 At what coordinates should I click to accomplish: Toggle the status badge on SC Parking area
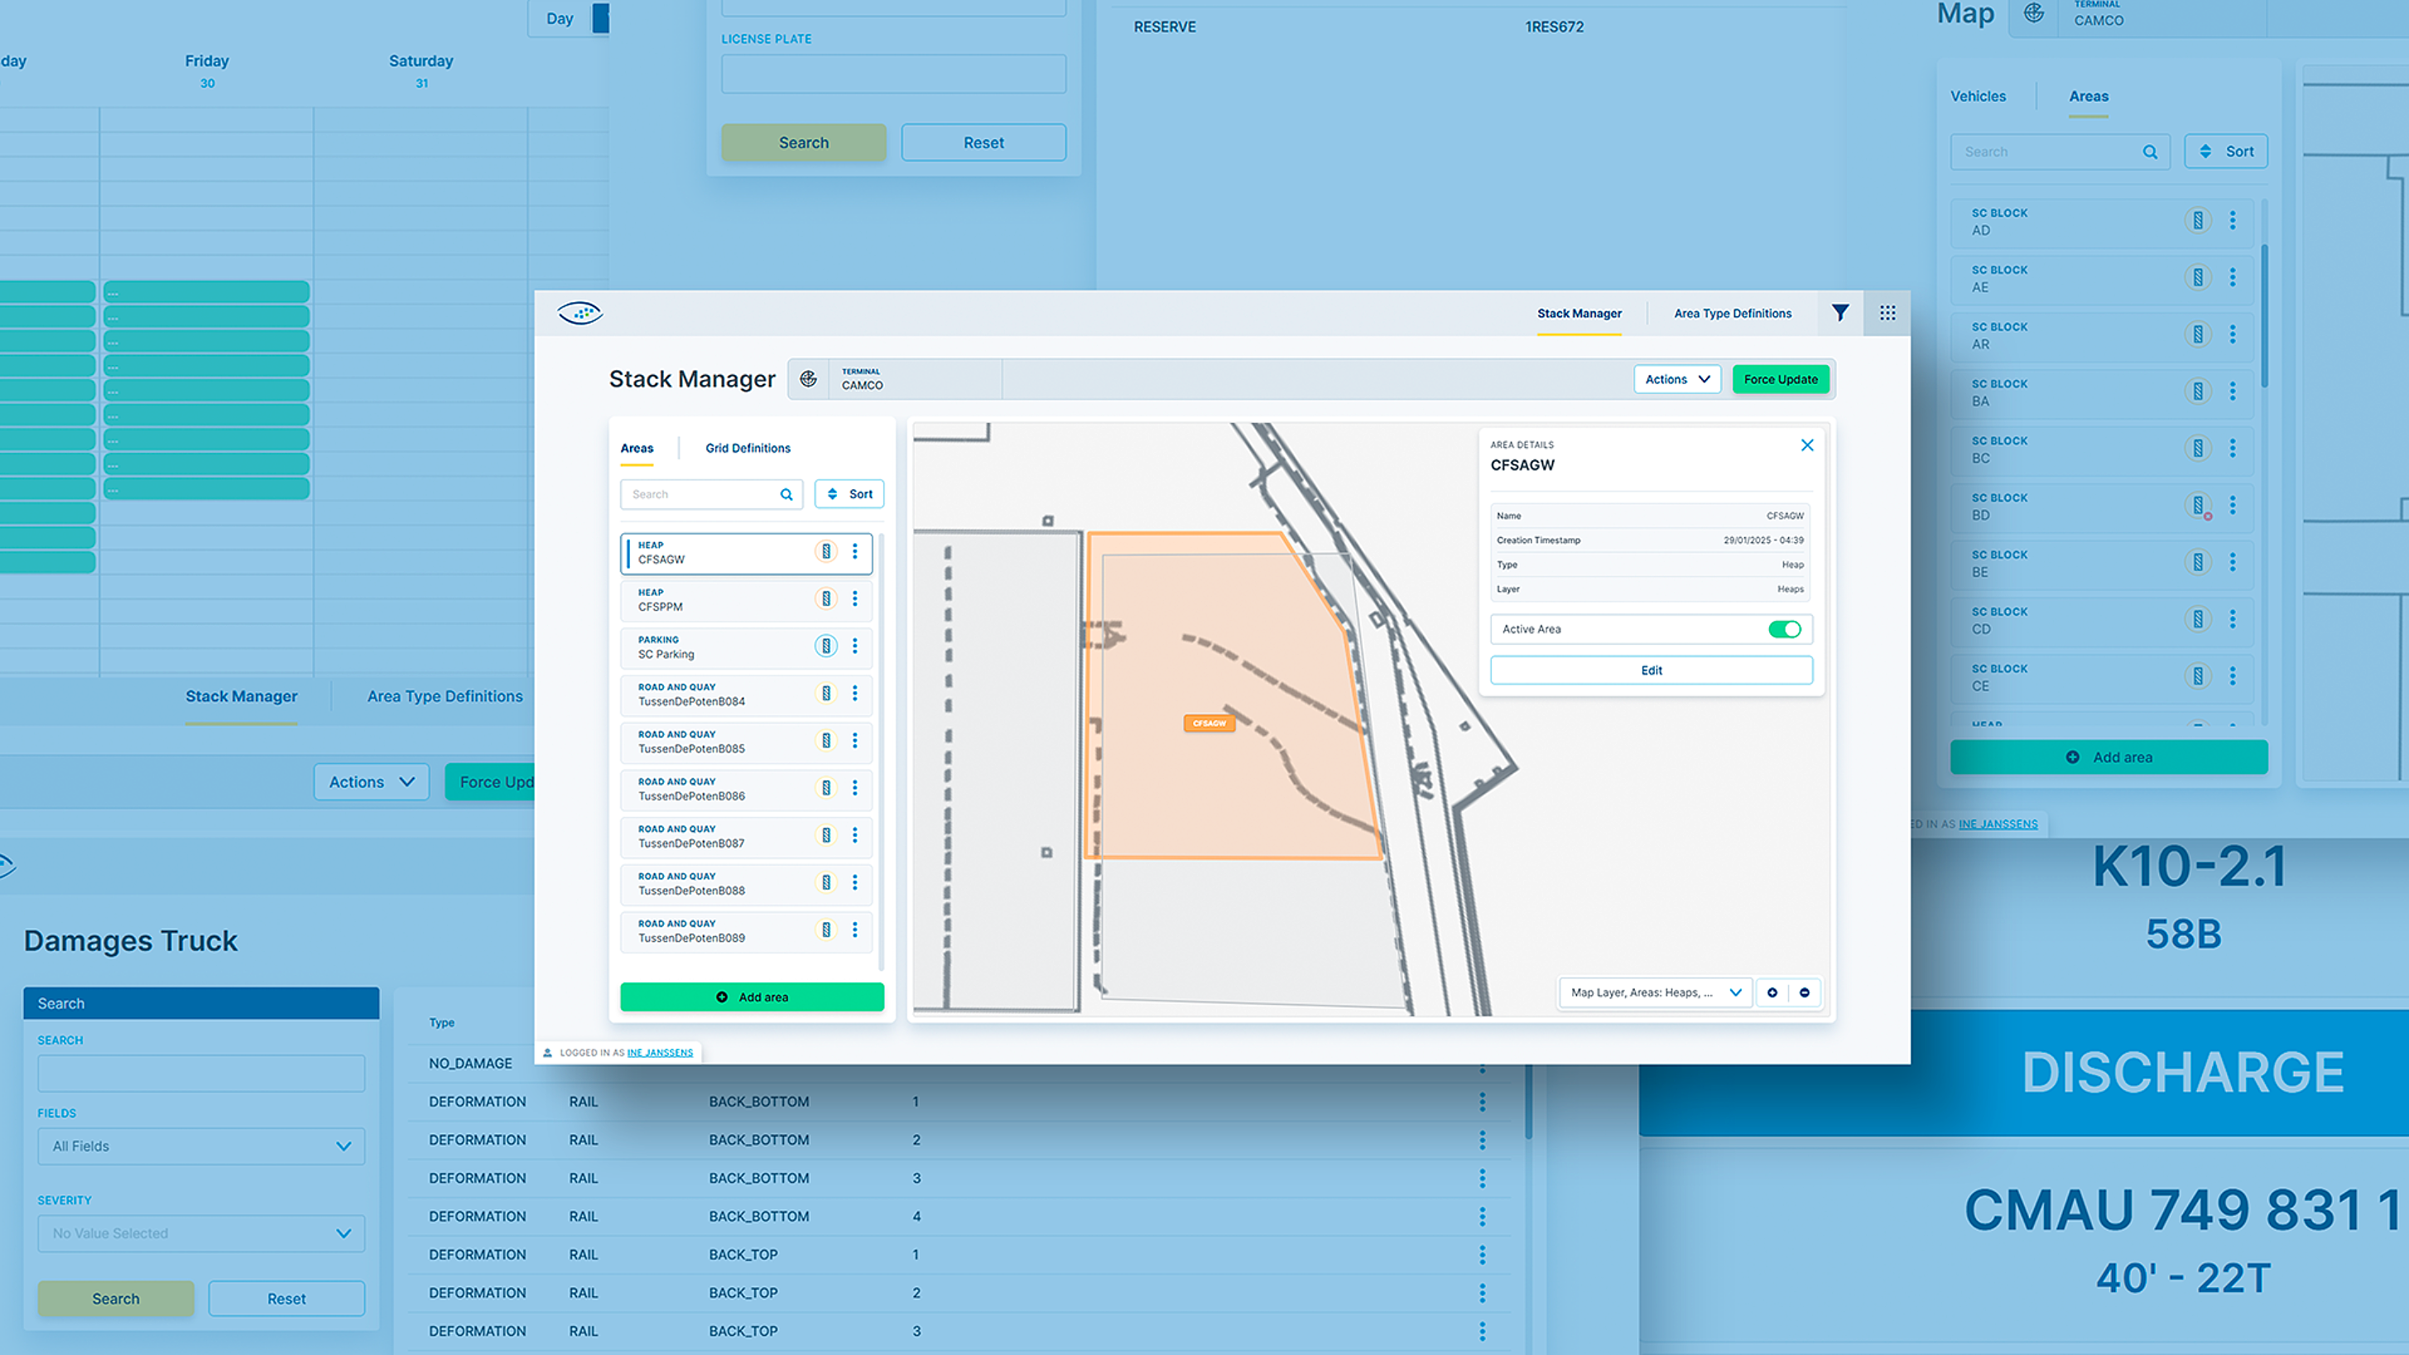pos(825,646)
